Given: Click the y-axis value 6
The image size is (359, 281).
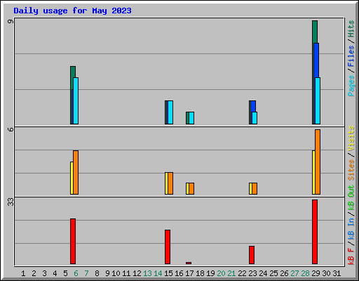Looking at the screenshot, I should [x=11, y=129].
